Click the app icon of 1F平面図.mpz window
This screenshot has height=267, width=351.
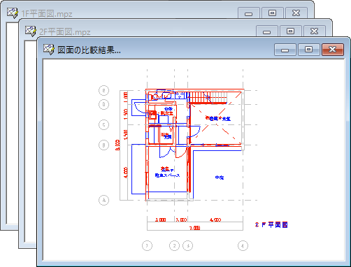point(12,13)
